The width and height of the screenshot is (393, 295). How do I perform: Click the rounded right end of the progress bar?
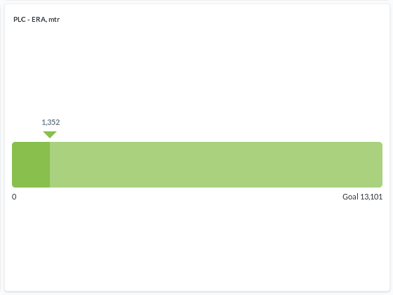(380, 164)
